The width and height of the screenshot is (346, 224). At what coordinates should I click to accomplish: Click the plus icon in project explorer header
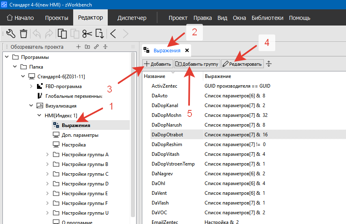click(78, 47)
